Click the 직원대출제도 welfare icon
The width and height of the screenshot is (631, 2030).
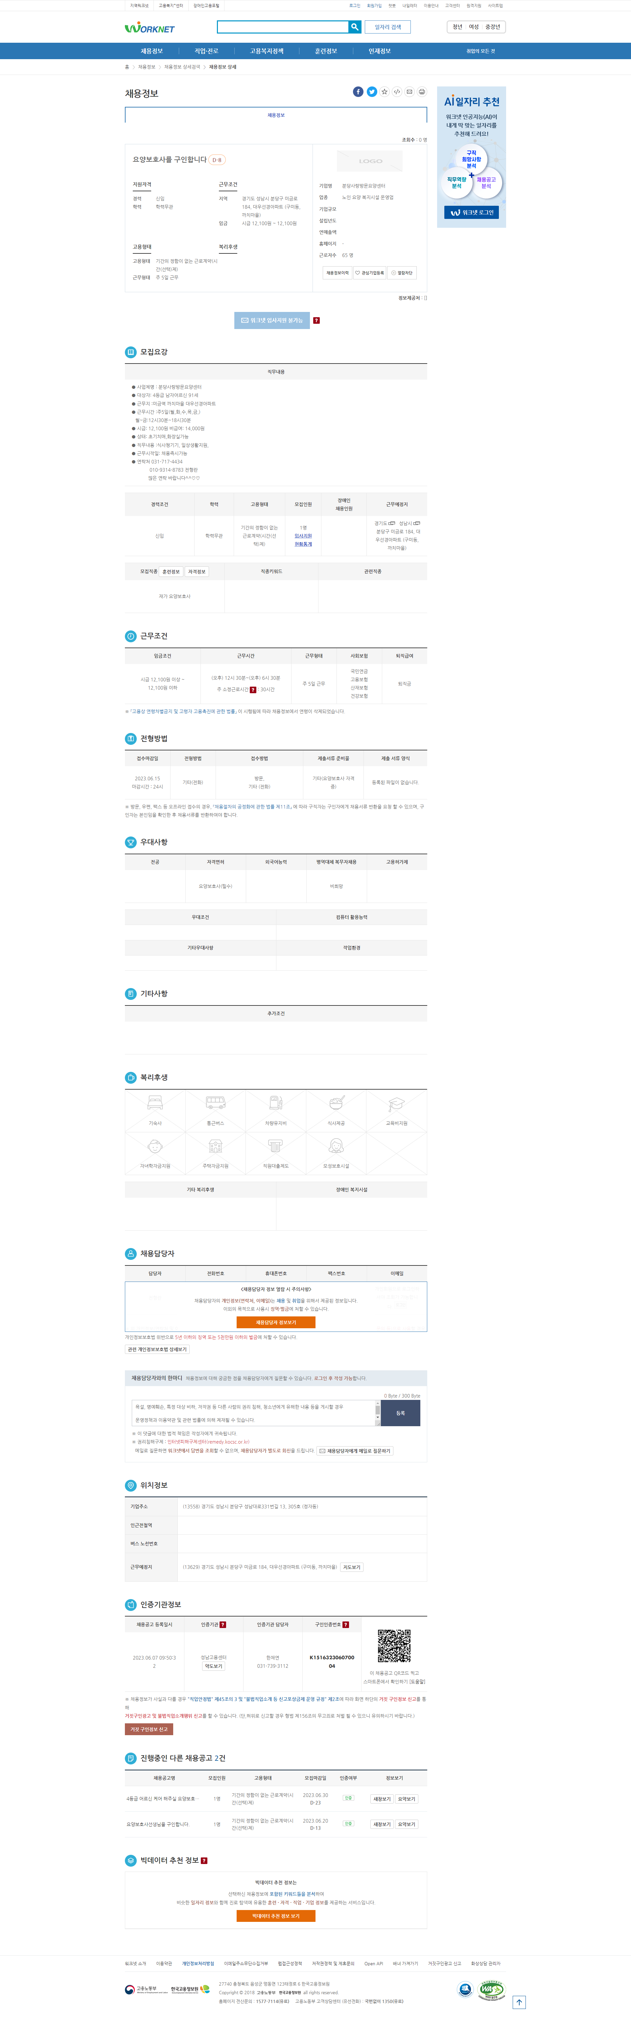[276, 1146]
